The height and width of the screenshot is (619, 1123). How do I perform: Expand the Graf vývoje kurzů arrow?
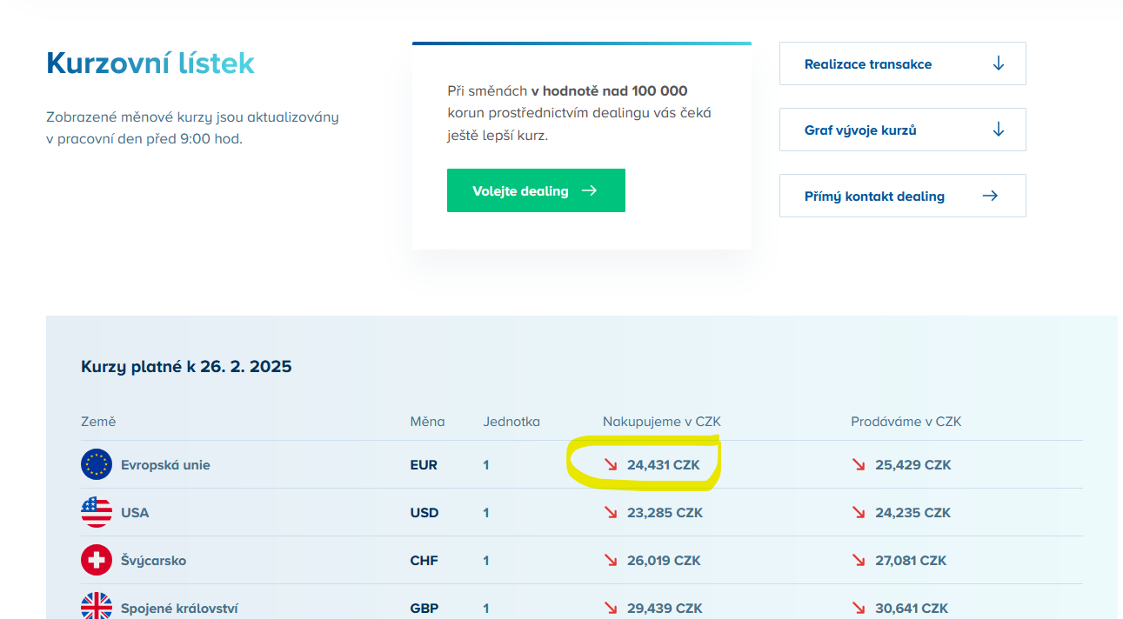tap(999, 130)
